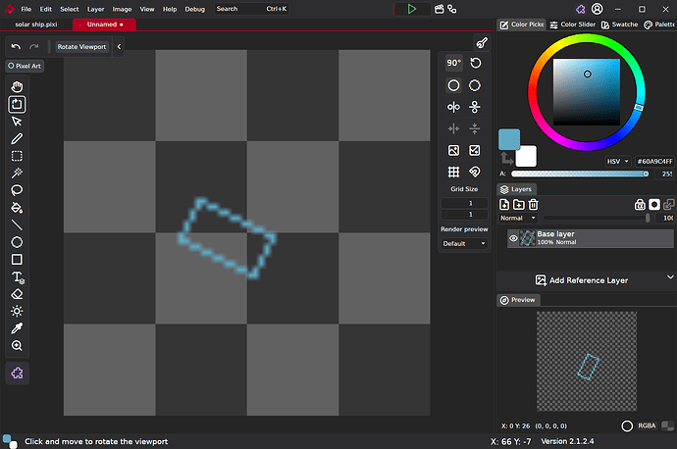Open the File menu
Image resolution: width=677 pixels, height=449 pixels.
[26, 9]
